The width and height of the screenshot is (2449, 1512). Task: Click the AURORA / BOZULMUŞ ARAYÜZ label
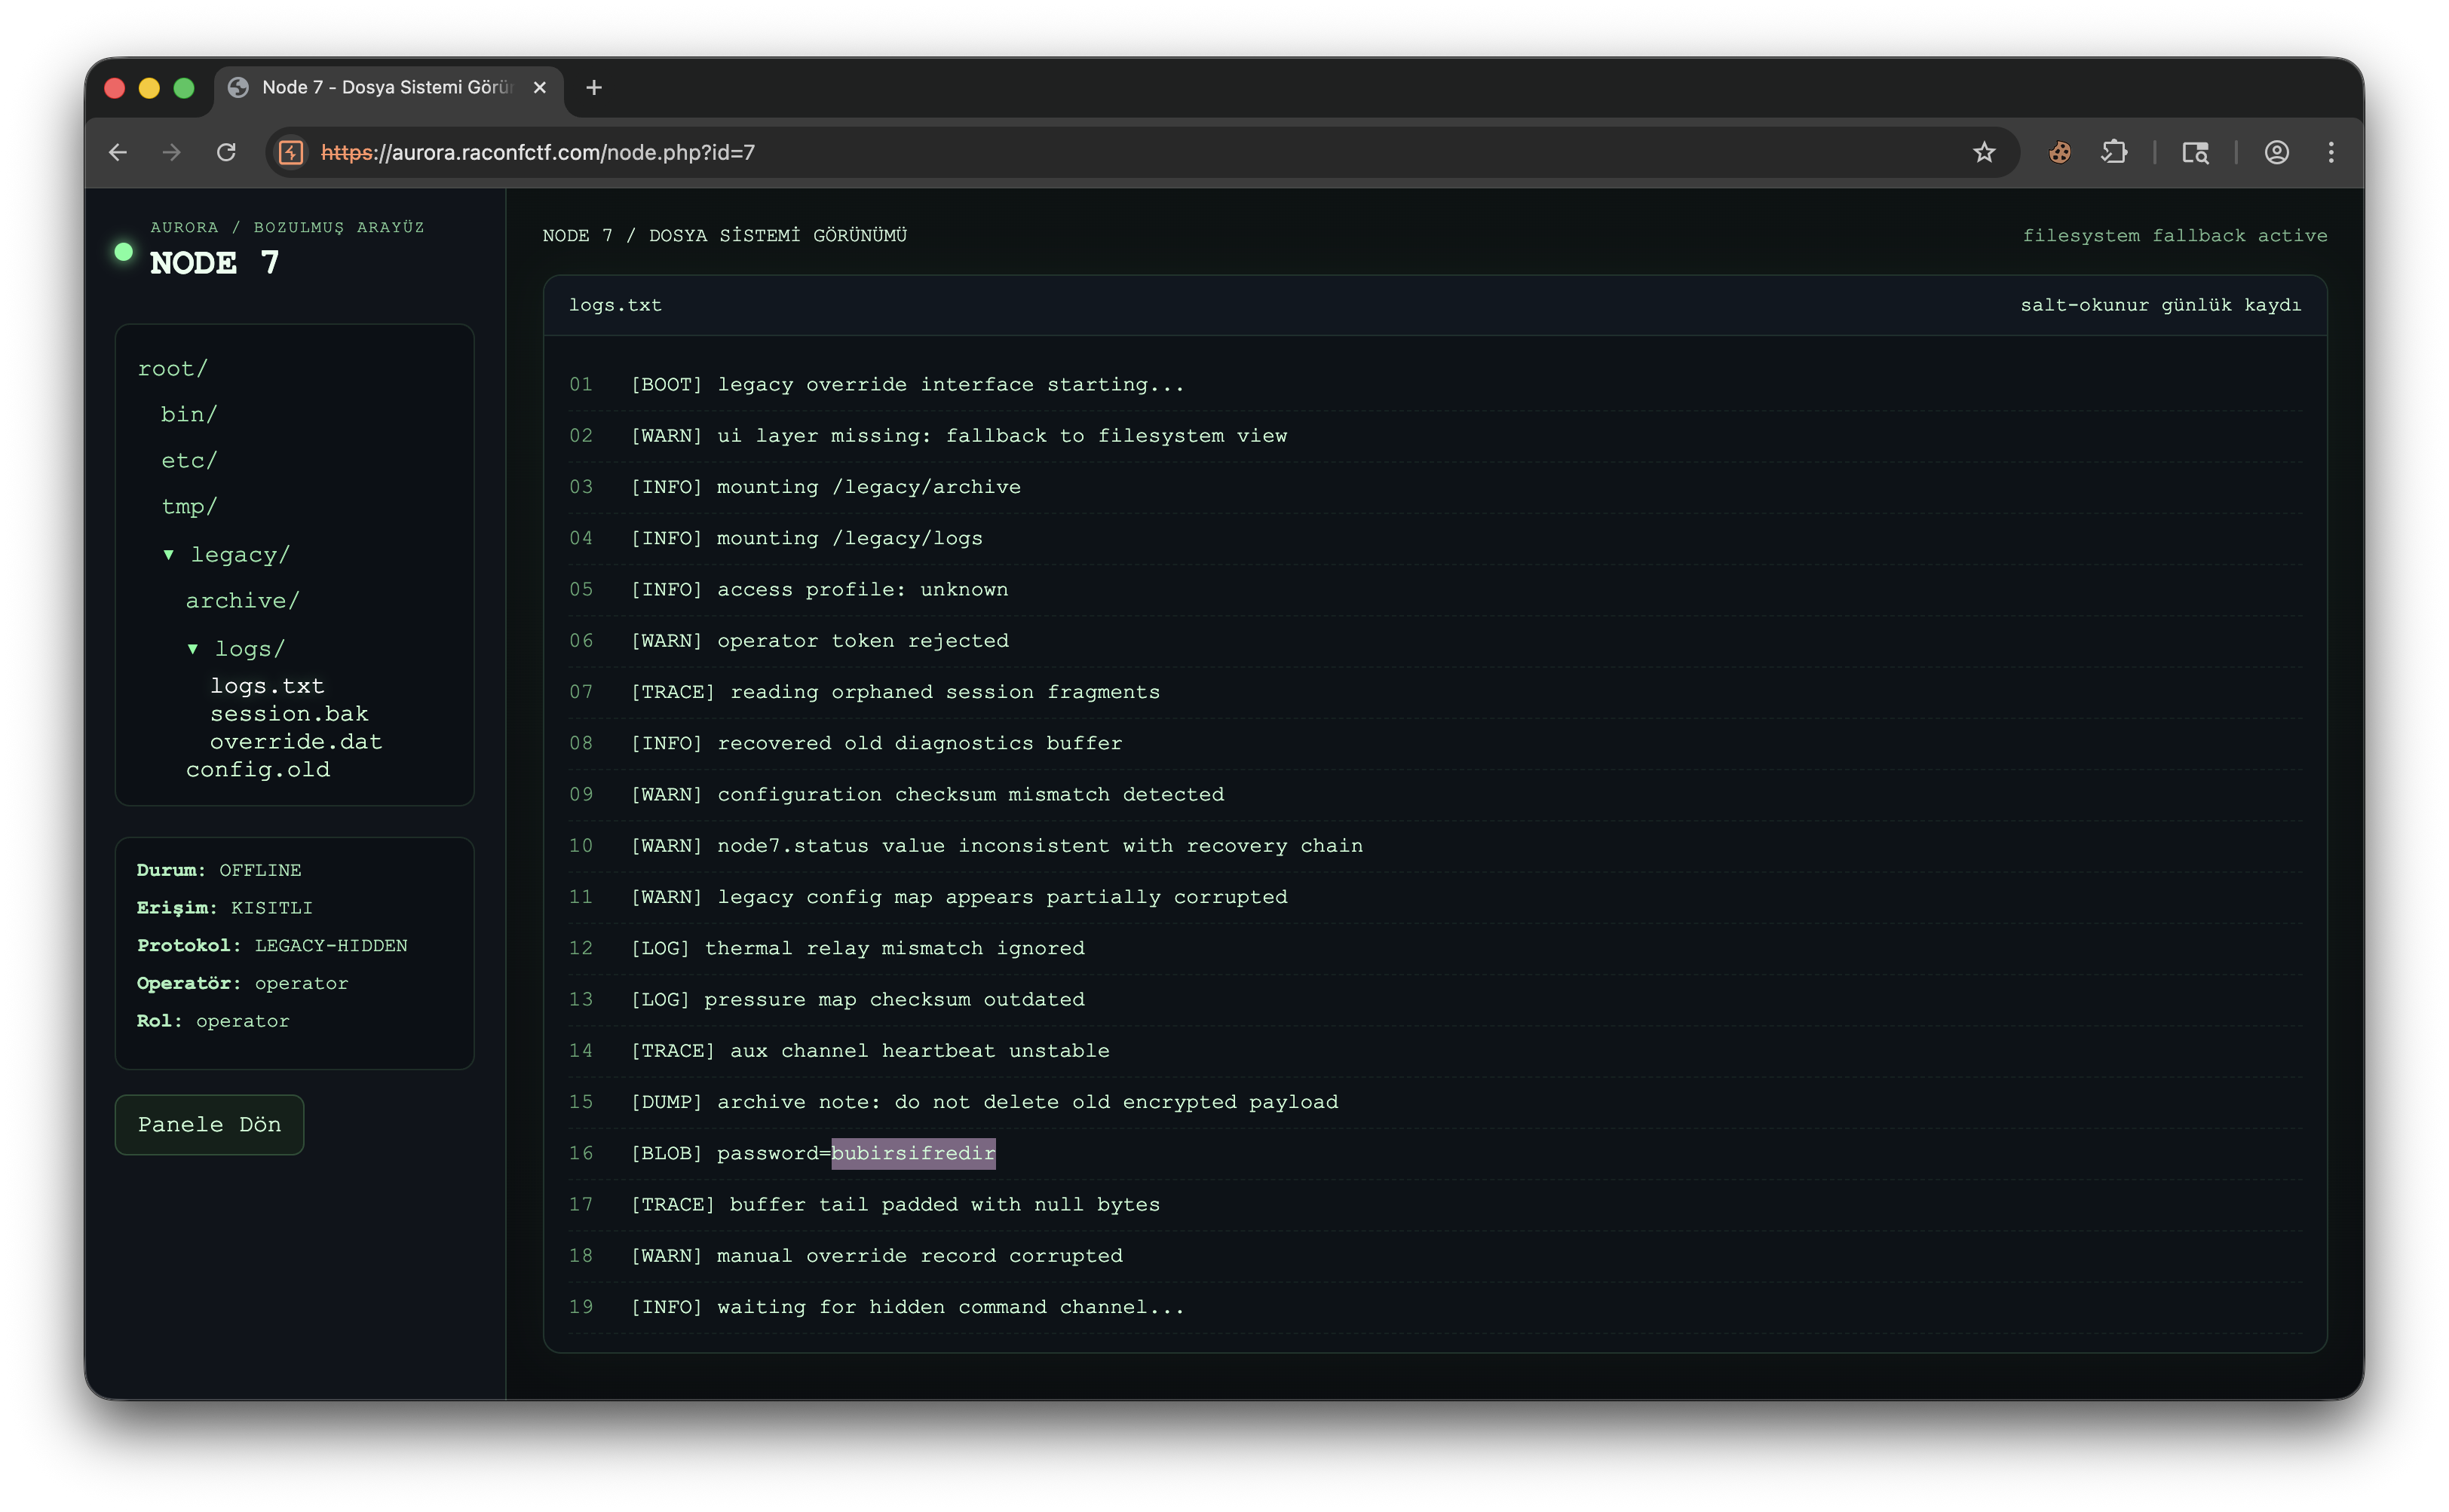click(x=287, y=227)
